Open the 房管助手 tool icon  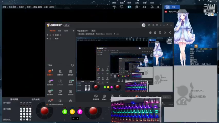tap(60, 72)
